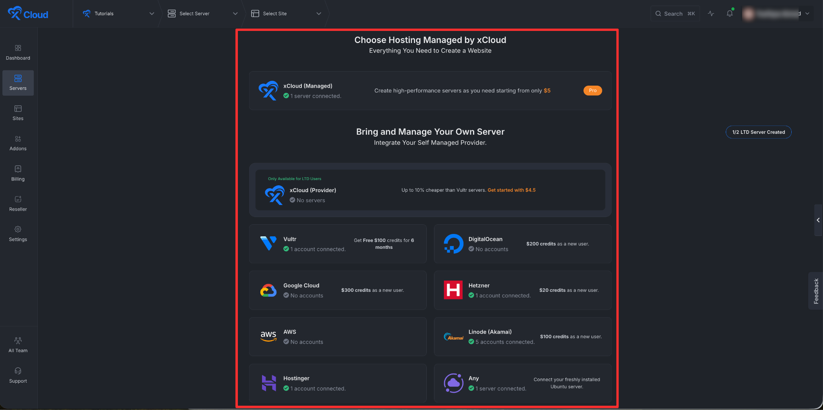Click the Connect your freshly installed Ubuntu server text
Screen dimensions: 823x410
coord(567,383)
